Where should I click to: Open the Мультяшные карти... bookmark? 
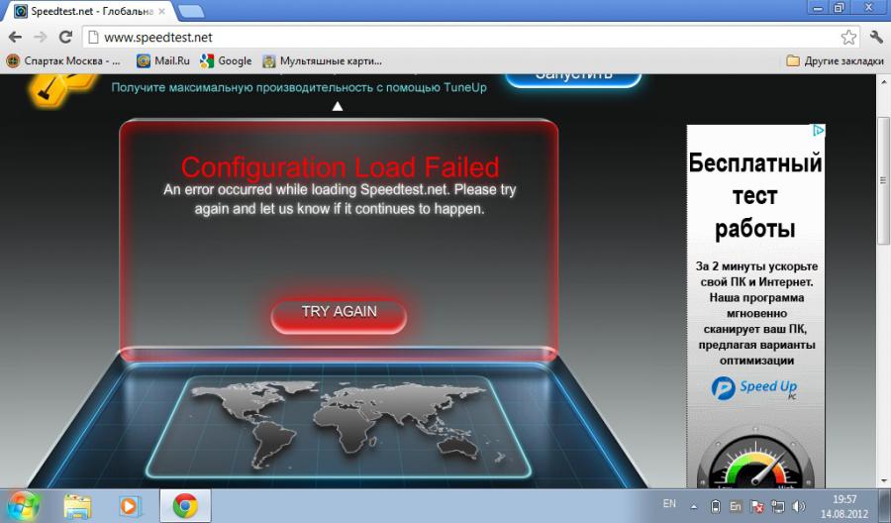[322, 60]
